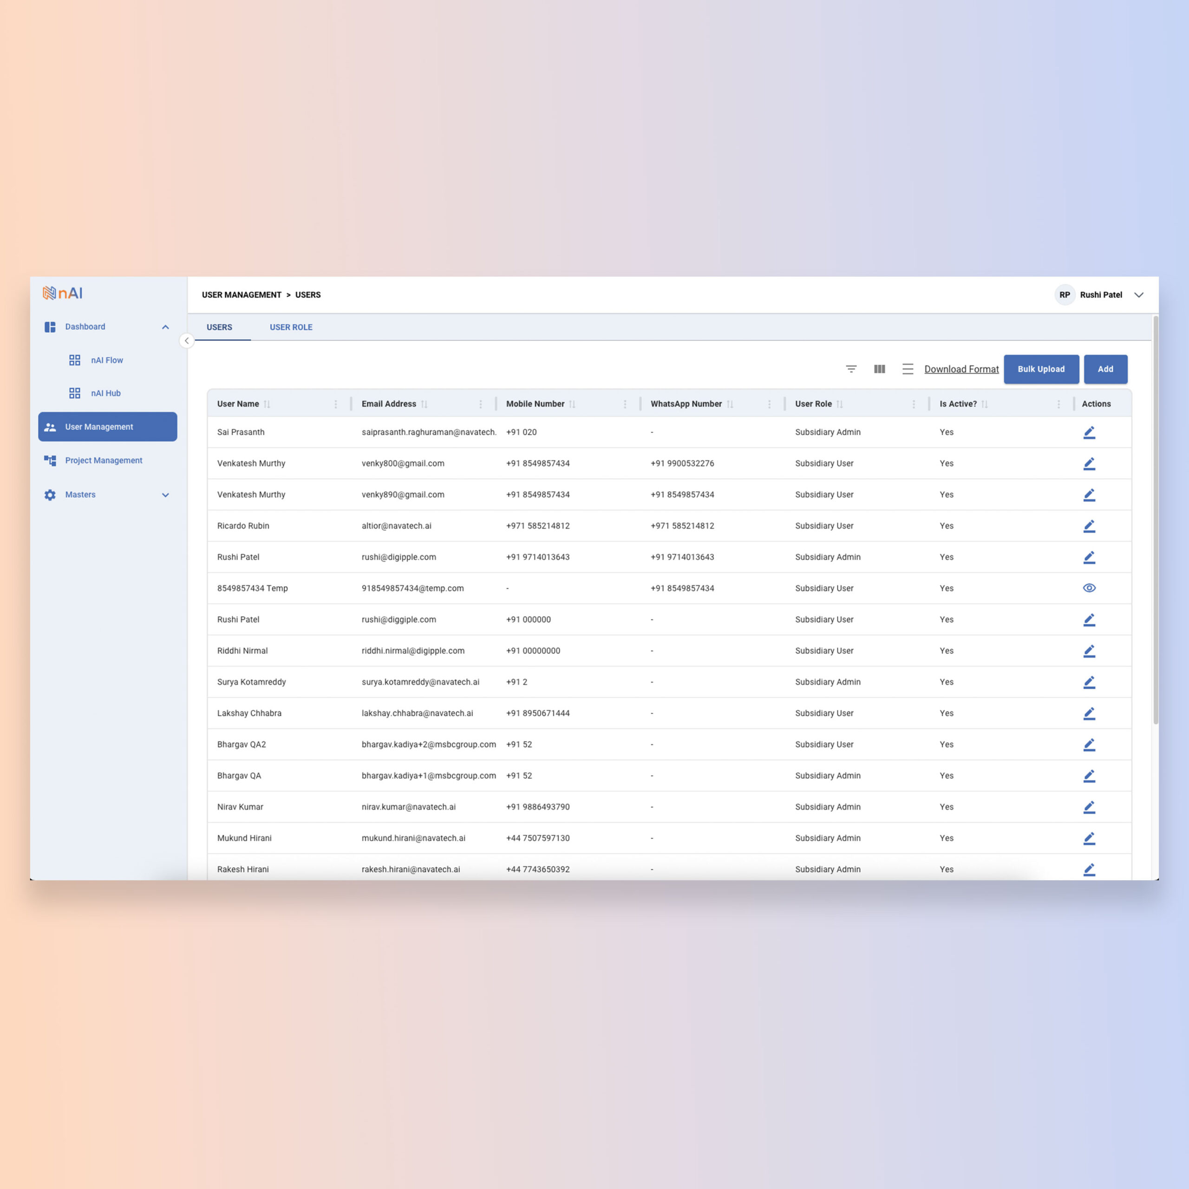Open the table filter icon
1189x1189 pixels.
[x=851, y=369]
